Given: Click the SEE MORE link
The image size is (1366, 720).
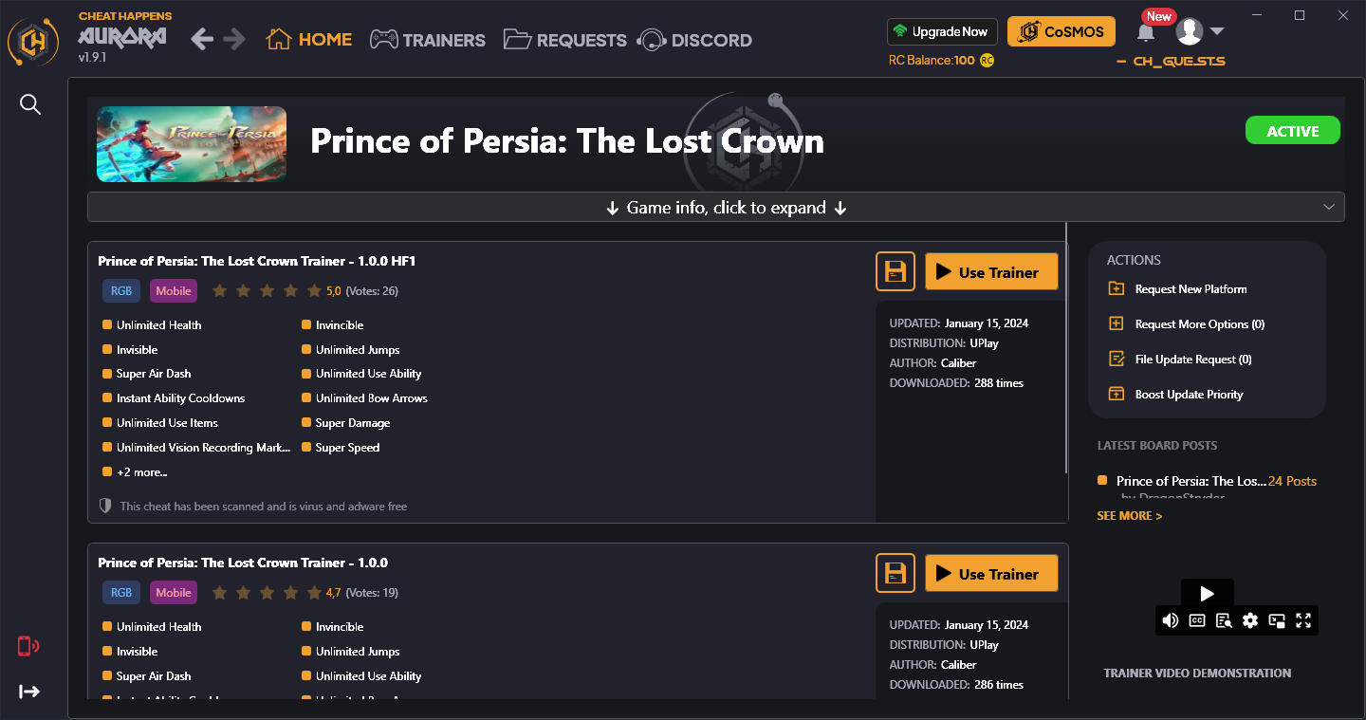Looking at the screenshot, I should coord(1129,516).
